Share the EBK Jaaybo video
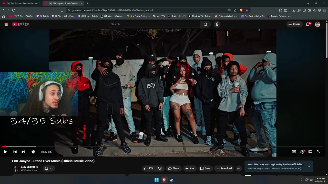This screenshot has width=328, height=184. click(173, 168)
